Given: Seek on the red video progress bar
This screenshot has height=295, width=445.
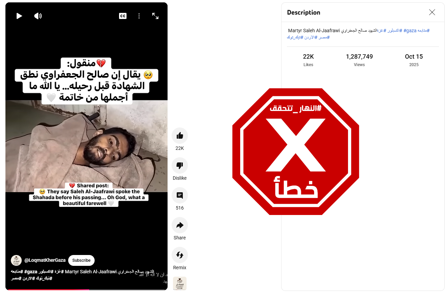Looking at the screenshot, I should (x=86, y=290).
